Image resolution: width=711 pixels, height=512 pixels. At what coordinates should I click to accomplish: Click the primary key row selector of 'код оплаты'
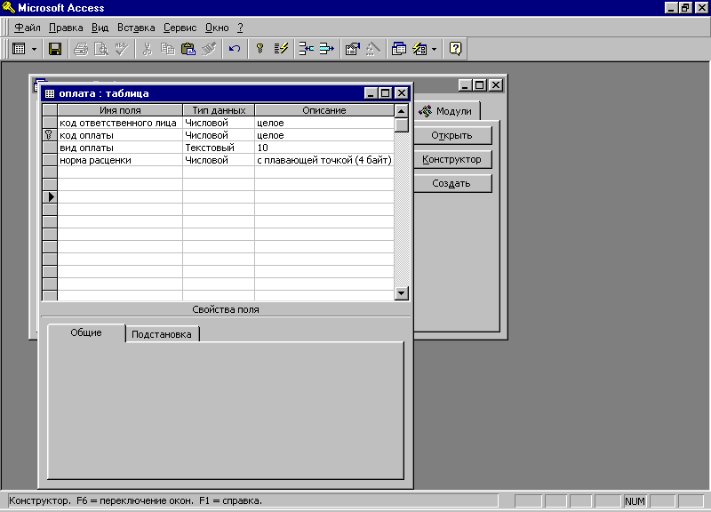click(50, 135)
